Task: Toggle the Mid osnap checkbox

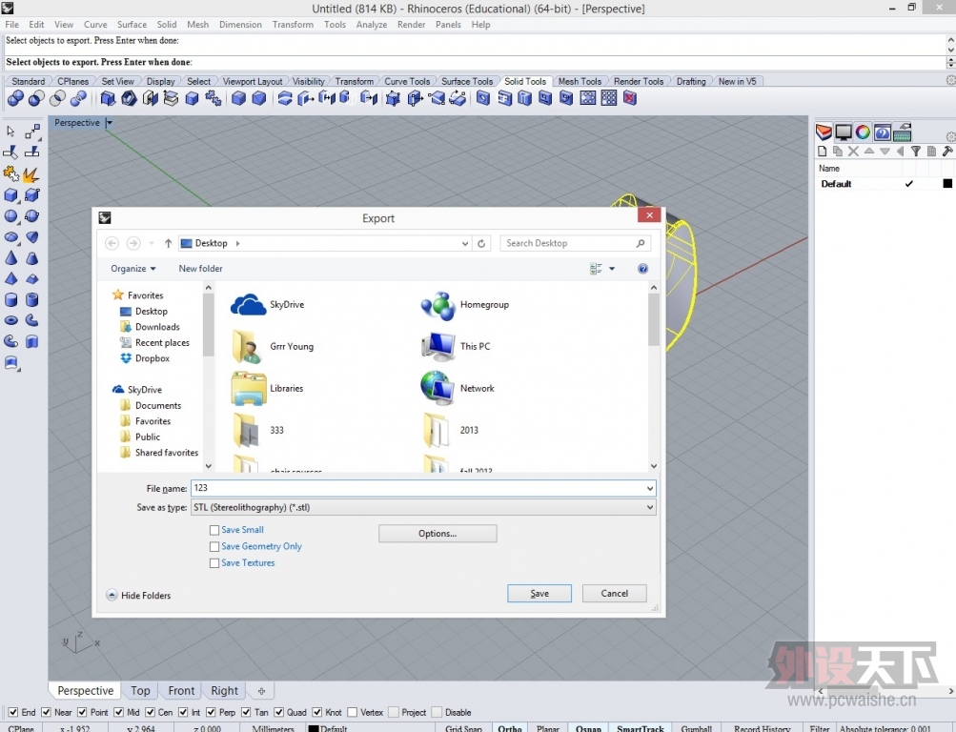Action: pos(118,712)
